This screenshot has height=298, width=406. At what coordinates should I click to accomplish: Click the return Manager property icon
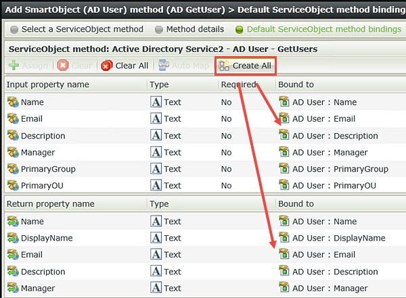pyautogui.click(x=13, y=288)
